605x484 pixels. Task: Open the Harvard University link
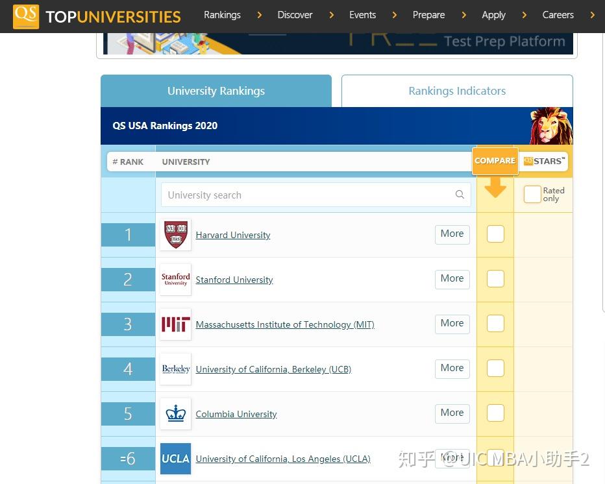(233, 236)
